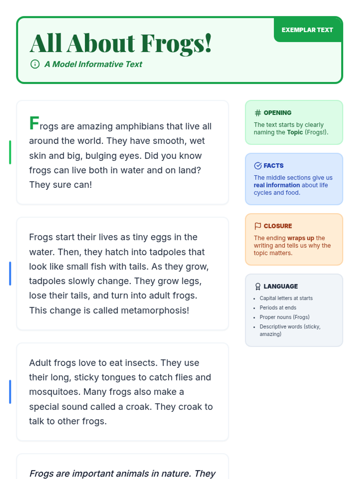
Task: Select the OPENING annotation card
Action: (294, 122)
